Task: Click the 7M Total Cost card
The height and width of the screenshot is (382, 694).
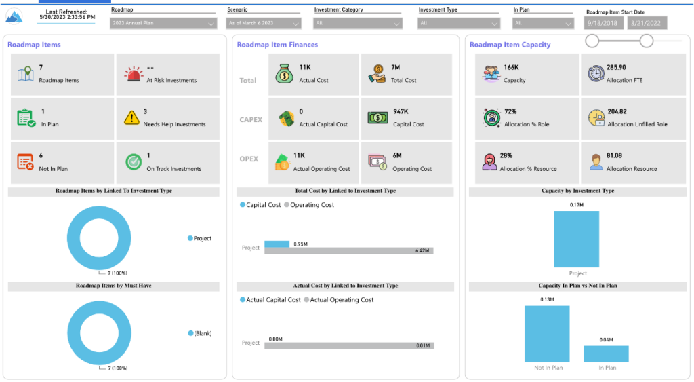Action: 407,75
